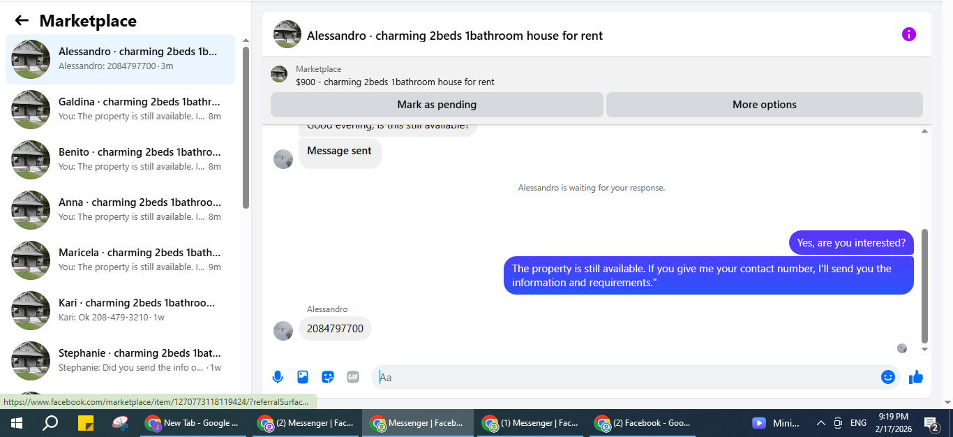The height and width of the screenshot is (437, 953).
Task: Open Galdina's conversation in the list
Action: point(120,110)
